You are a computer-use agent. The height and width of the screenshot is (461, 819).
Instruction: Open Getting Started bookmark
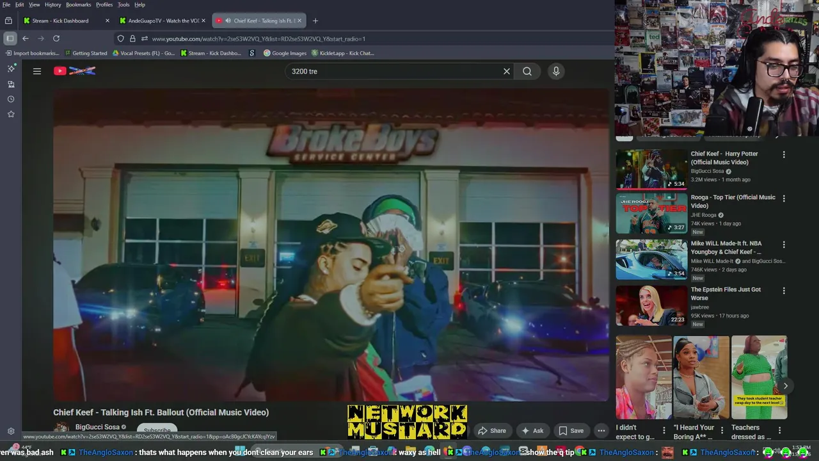86,53
